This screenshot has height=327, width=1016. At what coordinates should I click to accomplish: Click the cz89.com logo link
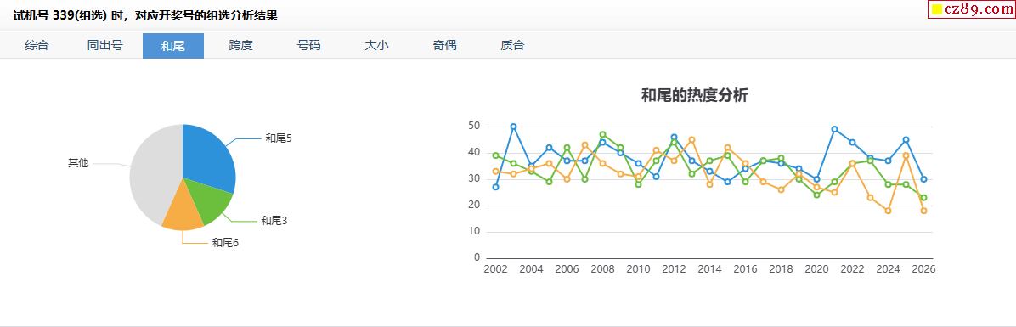971,9
